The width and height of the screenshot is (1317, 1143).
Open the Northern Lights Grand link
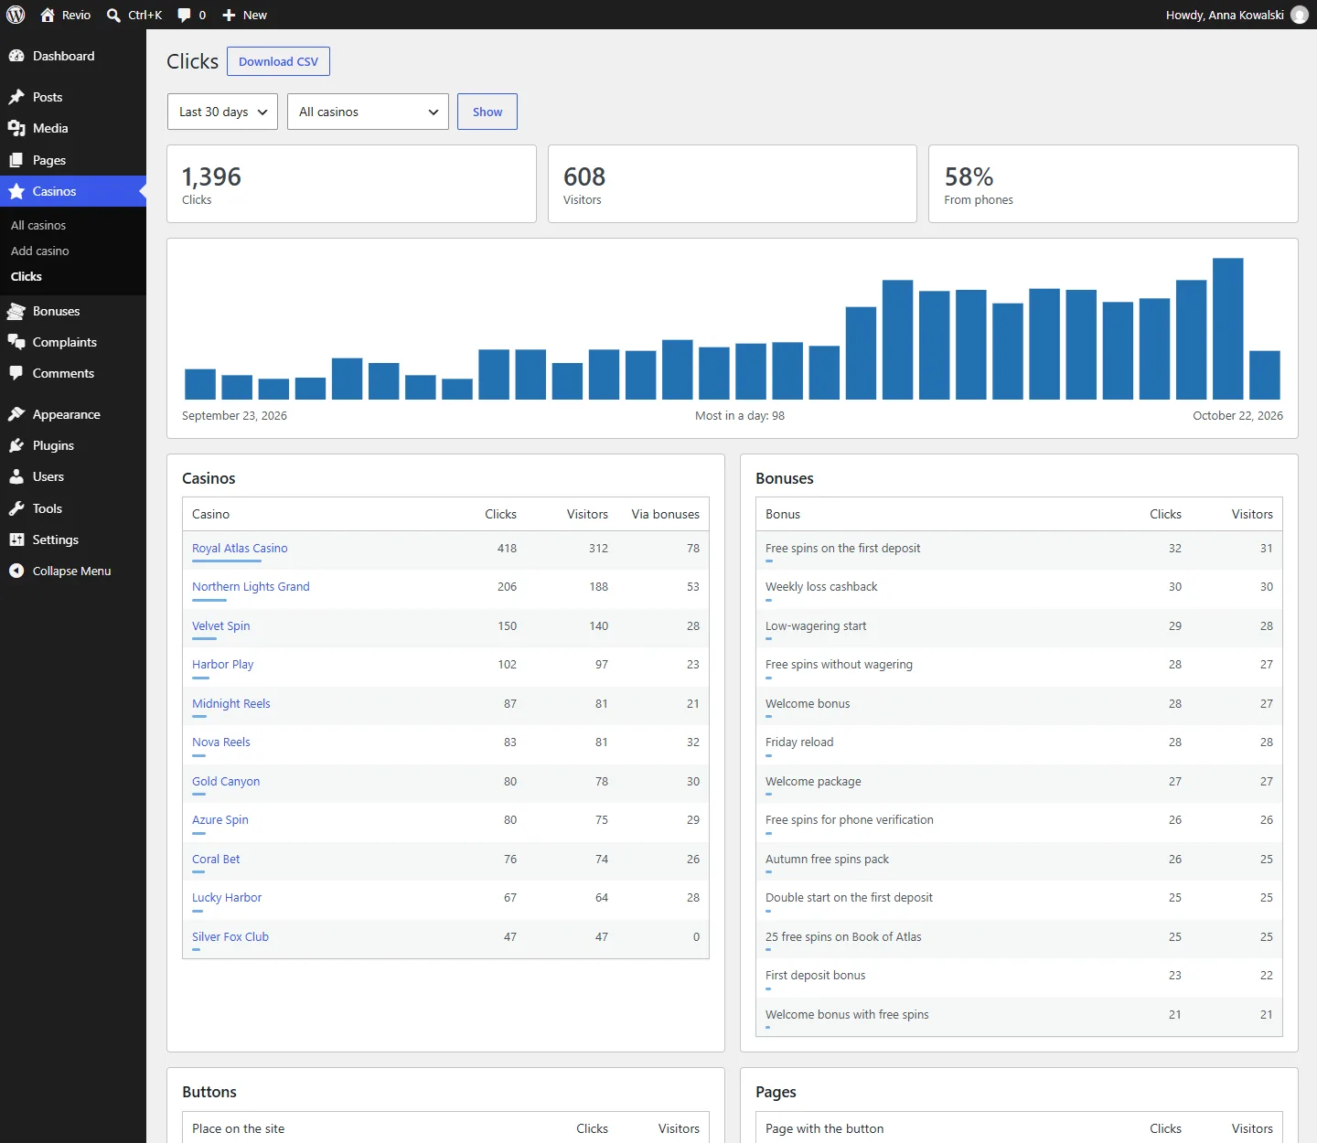[x=251, y=586]
